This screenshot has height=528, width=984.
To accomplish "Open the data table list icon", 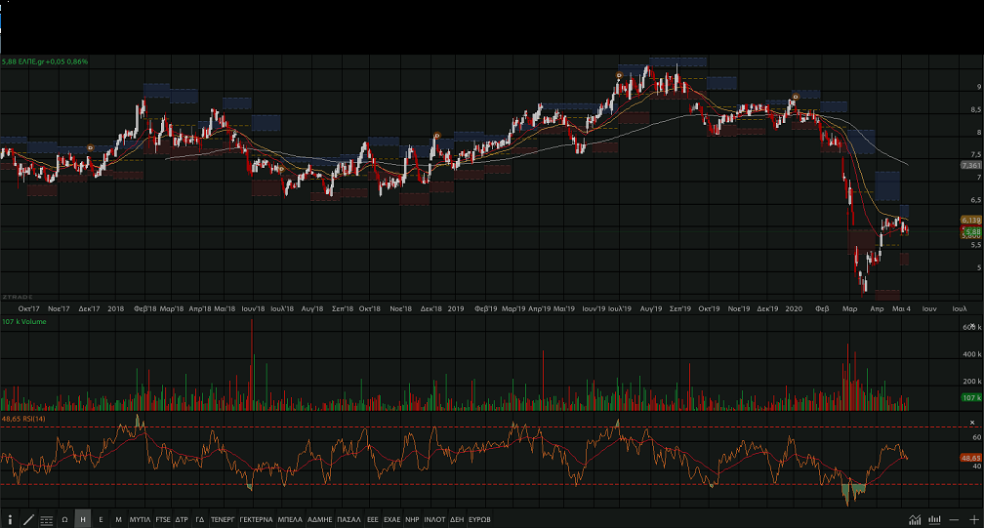I will tap(47, 519).
